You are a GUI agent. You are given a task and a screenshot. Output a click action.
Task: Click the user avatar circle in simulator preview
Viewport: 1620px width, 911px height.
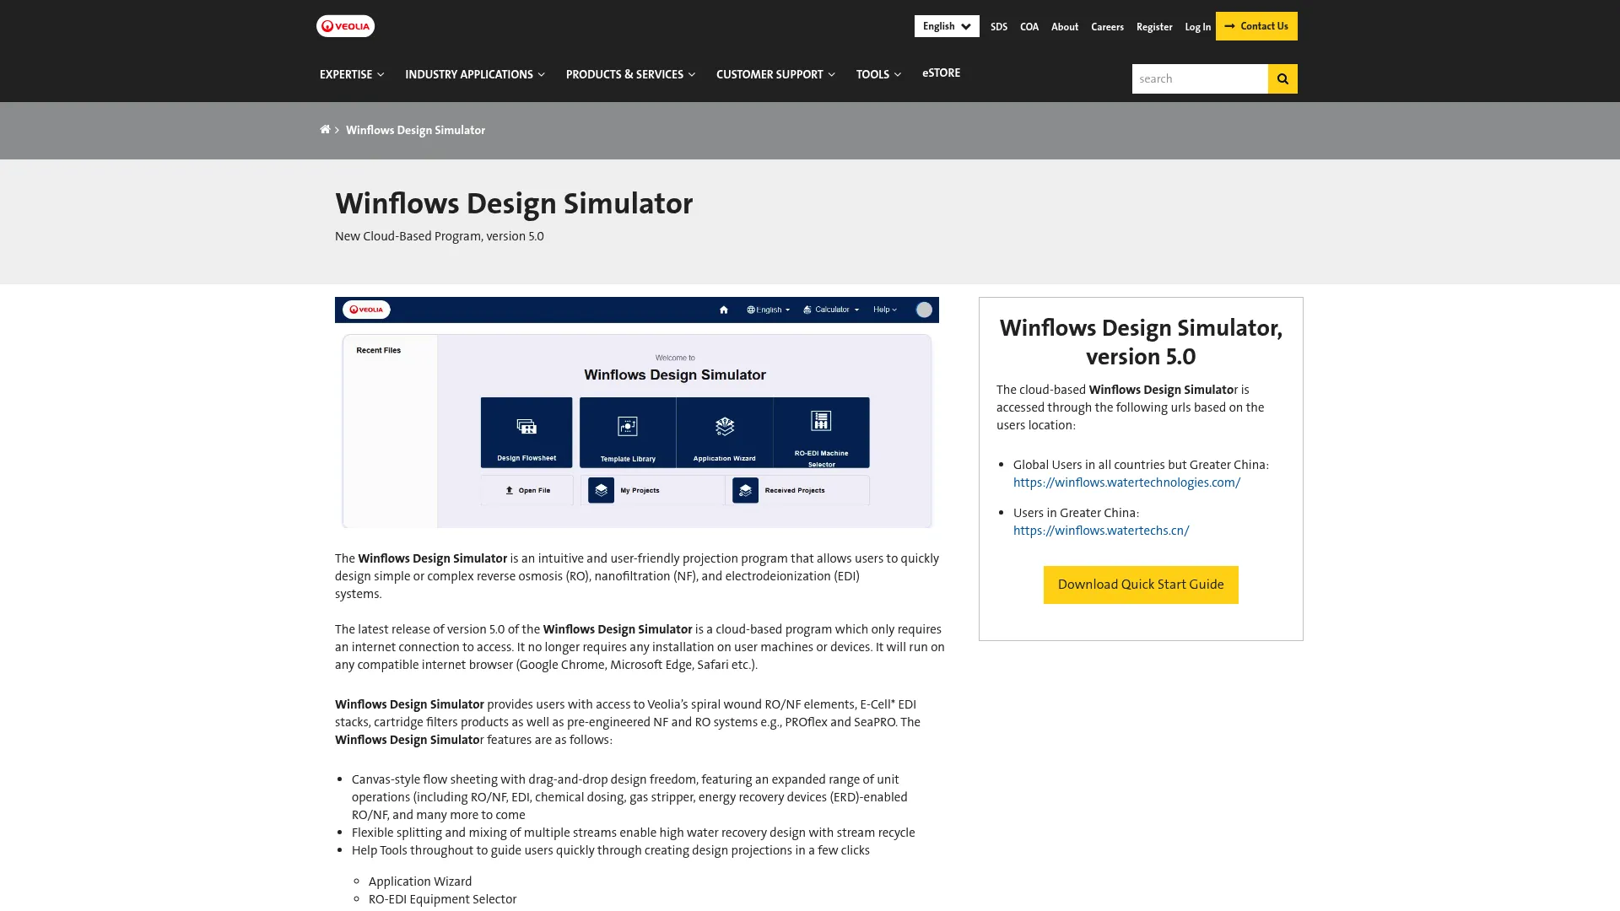(924, 310)
